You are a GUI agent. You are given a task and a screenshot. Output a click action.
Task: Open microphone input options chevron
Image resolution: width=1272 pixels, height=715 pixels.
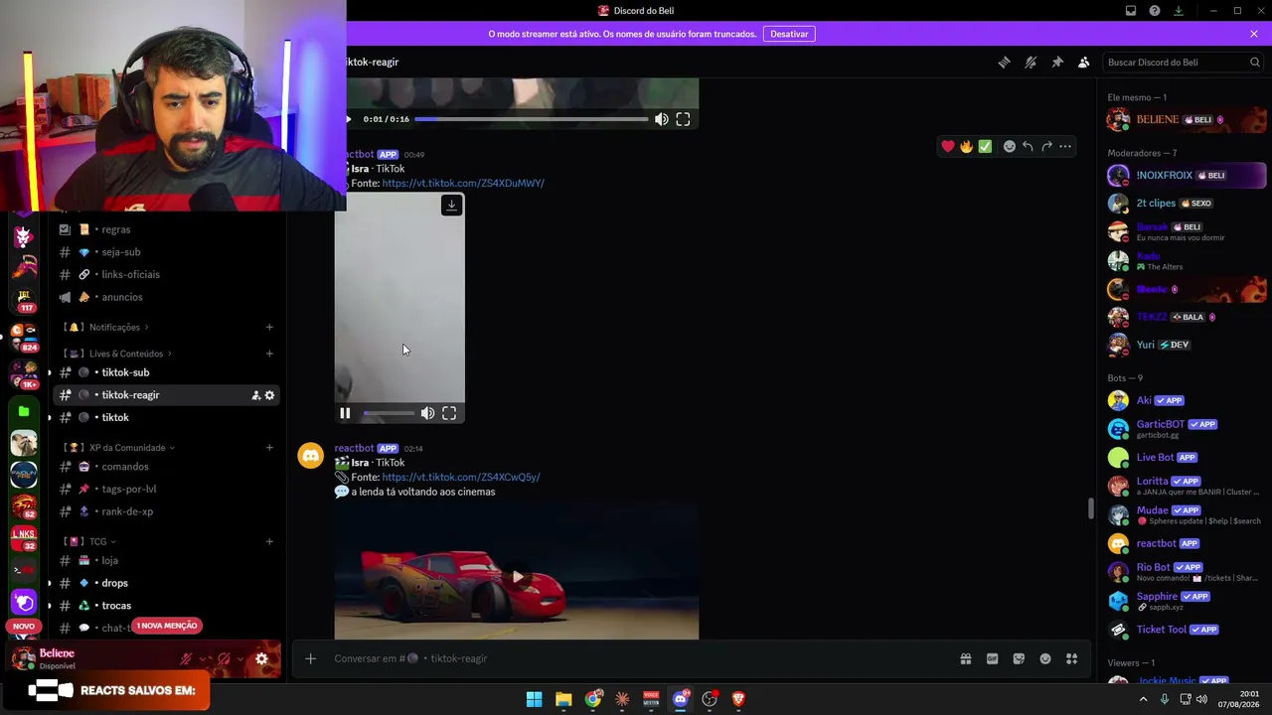point(204,659)
